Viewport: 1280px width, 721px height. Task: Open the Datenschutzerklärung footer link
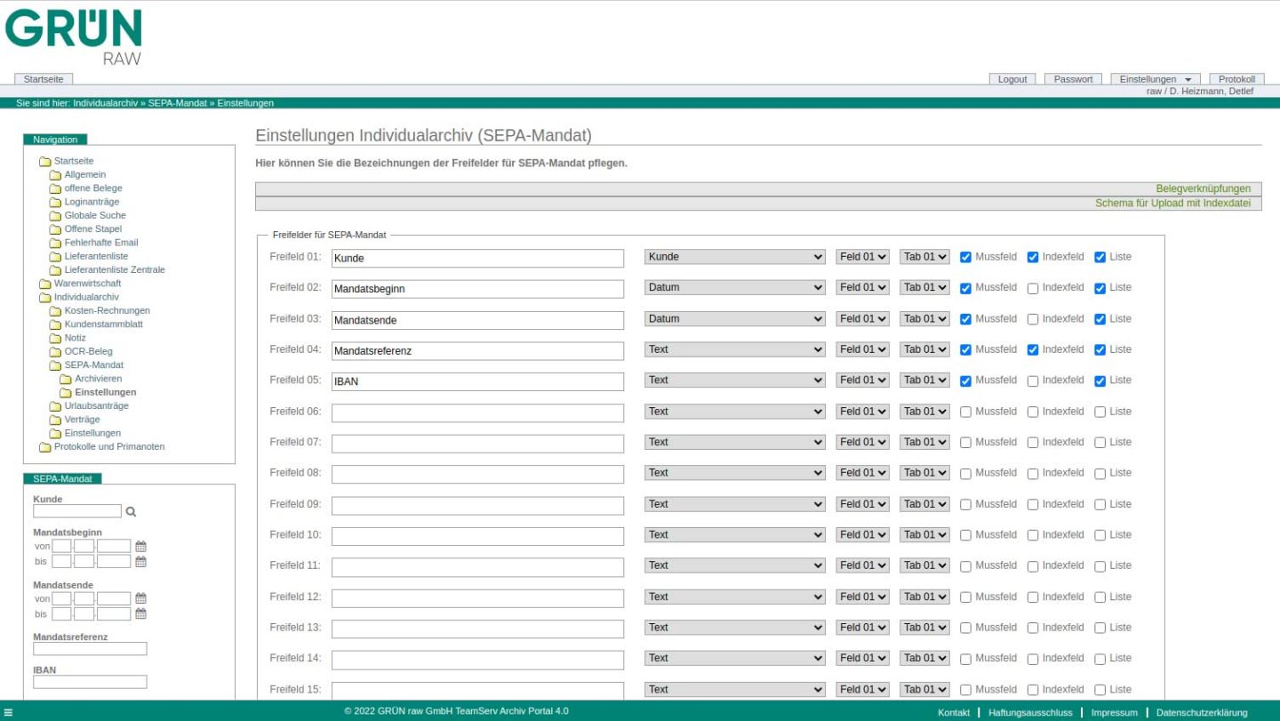tap(1202, 713)
